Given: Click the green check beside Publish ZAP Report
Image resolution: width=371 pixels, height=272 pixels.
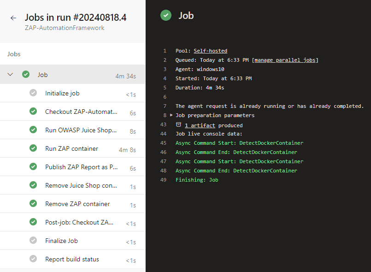Looking at the screenshot, I should coord(33,166).
